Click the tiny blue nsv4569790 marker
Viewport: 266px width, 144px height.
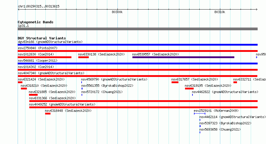pyautogui.click(x=82, y=82)
